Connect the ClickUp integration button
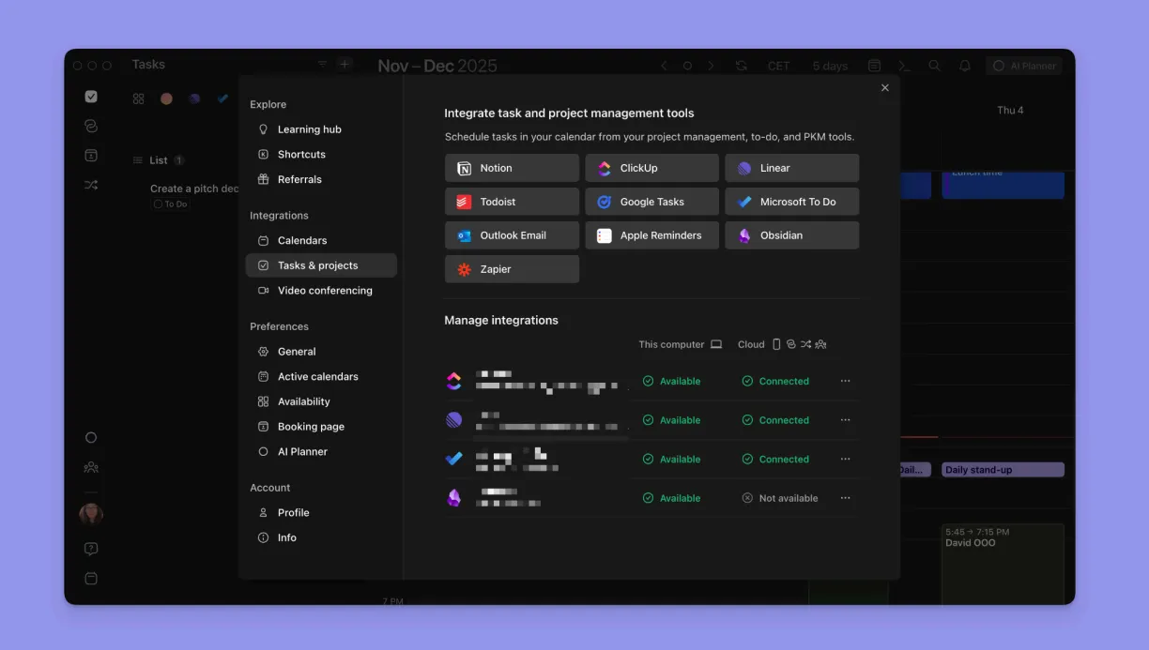The height and width of the screenshot is (650, 1149). [x=652, y=168]
